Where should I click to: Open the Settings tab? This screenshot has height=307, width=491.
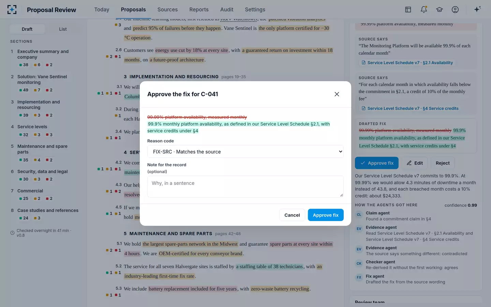coord(255,10)
